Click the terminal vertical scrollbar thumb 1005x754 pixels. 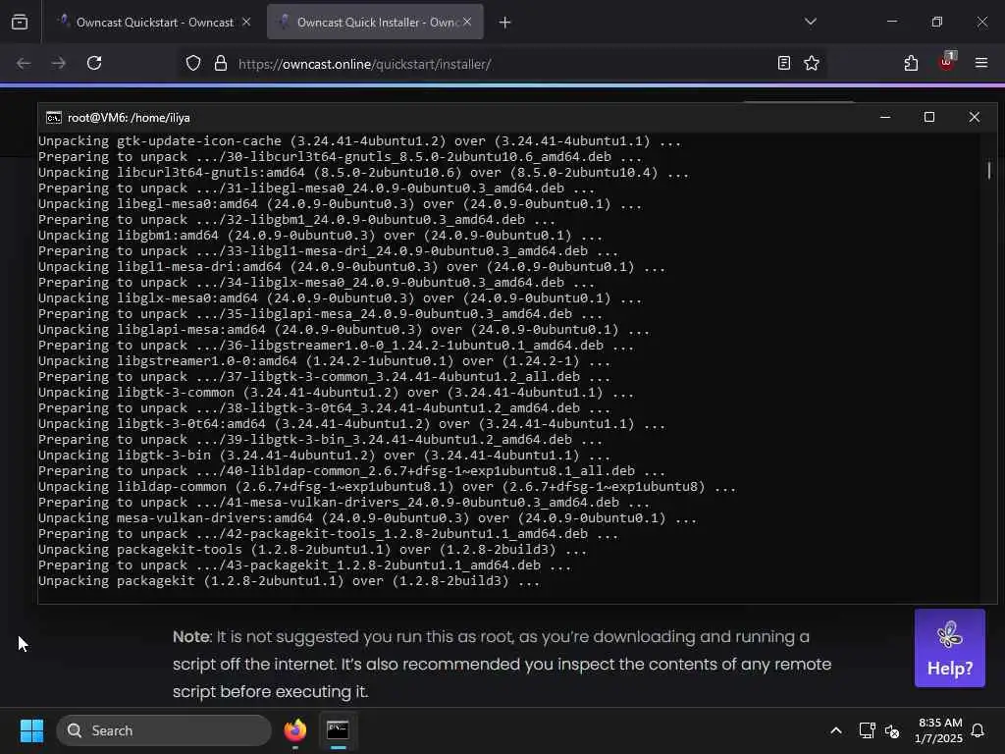click(989, 170)
